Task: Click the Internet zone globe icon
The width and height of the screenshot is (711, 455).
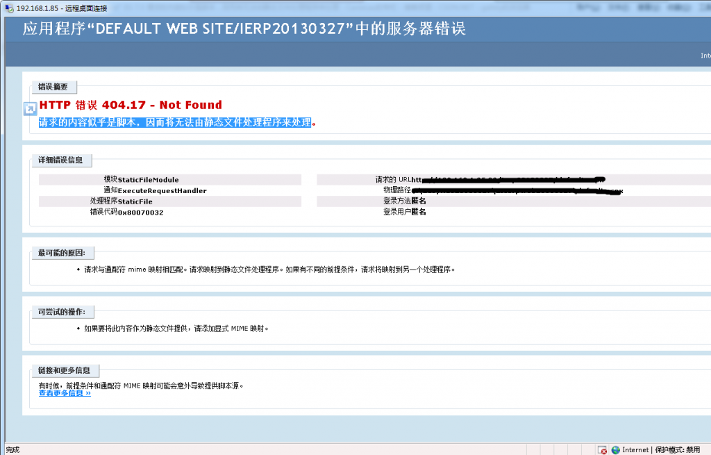Action: click(615, 450)
